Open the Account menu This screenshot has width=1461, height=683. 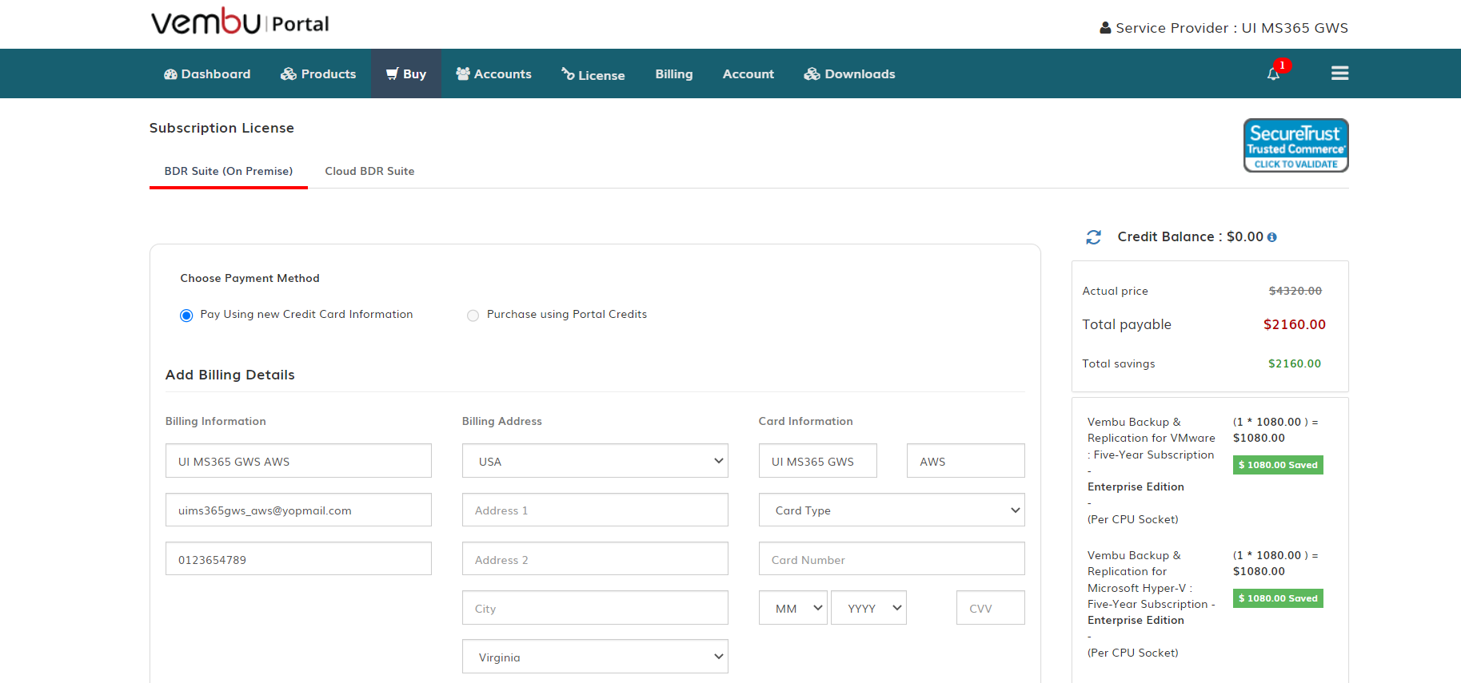tap(748, 73)
